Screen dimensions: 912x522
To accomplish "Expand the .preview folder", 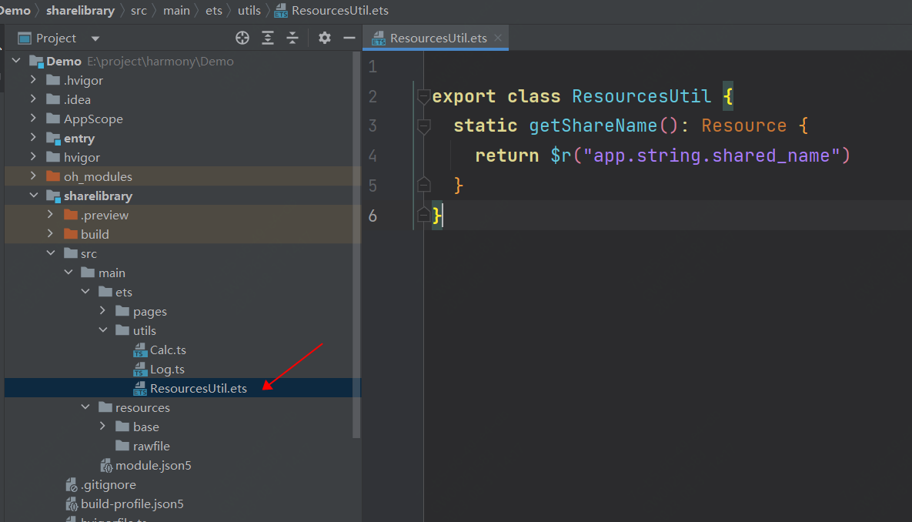I will [x=51, y=215].
